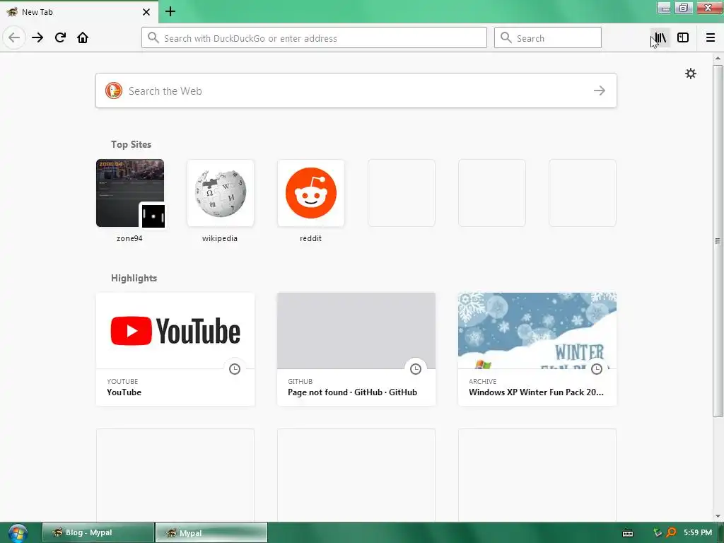
Task: Focus the toolbar Search box
Action: (548, 38)
